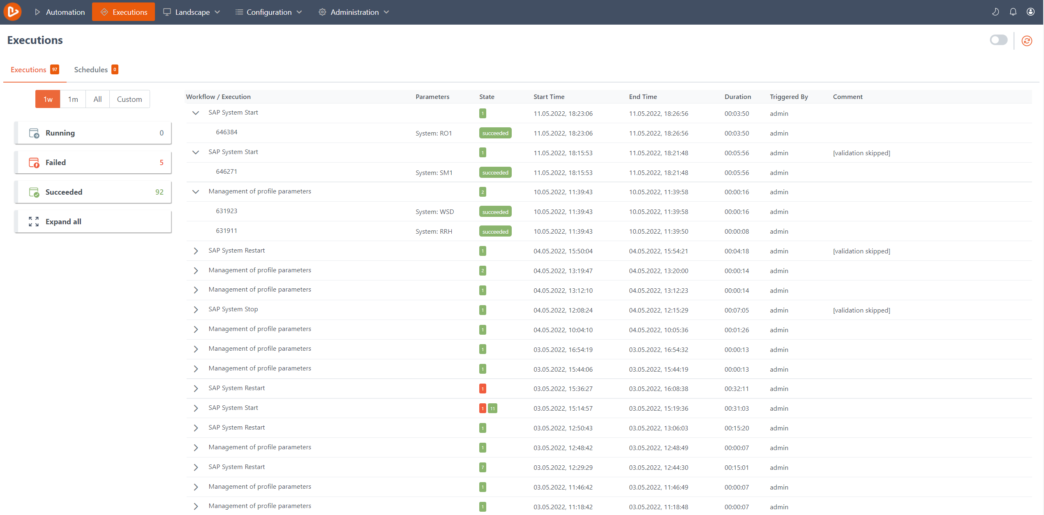Click the dark mode moon icon
The image size is (1044, 515).
[995, 12]
